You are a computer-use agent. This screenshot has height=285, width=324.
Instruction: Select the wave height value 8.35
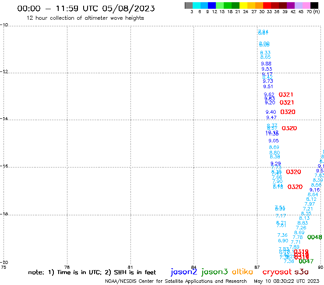pyautogui.click(x=306, y=214)
